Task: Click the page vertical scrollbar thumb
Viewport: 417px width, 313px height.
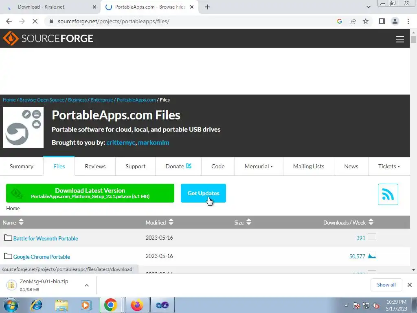Action: pos(413,40)
